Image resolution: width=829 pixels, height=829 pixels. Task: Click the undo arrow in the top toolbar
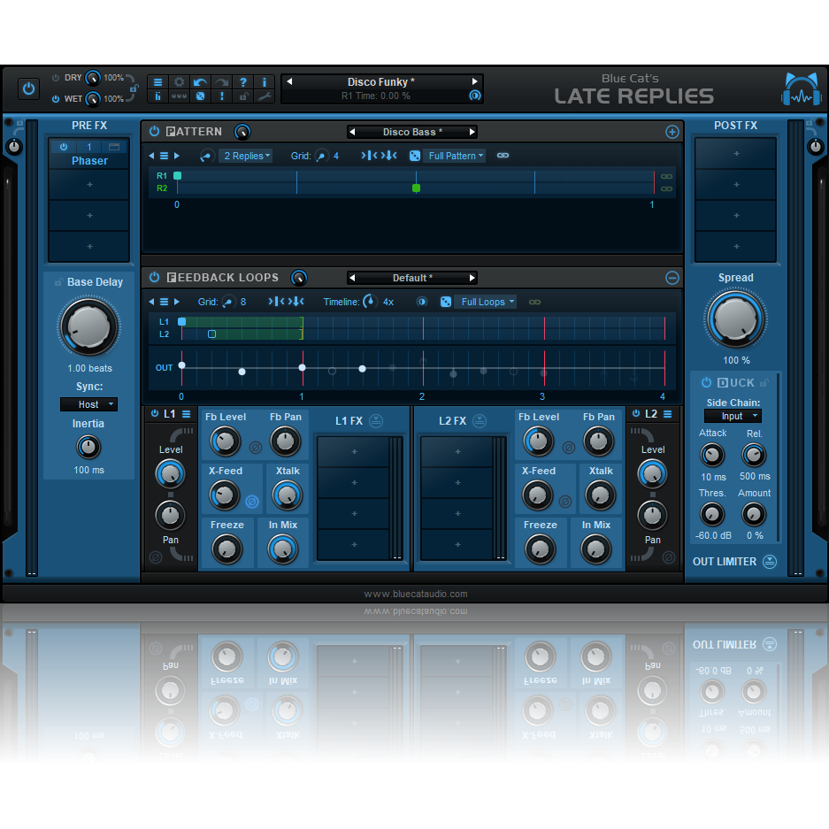(200, 82)
